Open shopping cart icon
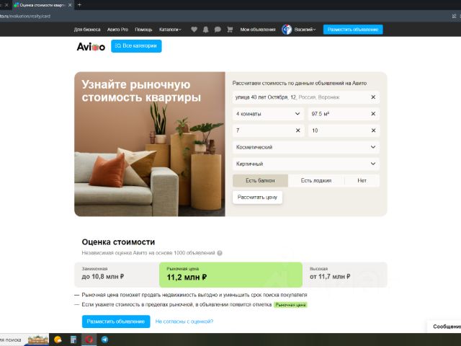 coord(230,30)
